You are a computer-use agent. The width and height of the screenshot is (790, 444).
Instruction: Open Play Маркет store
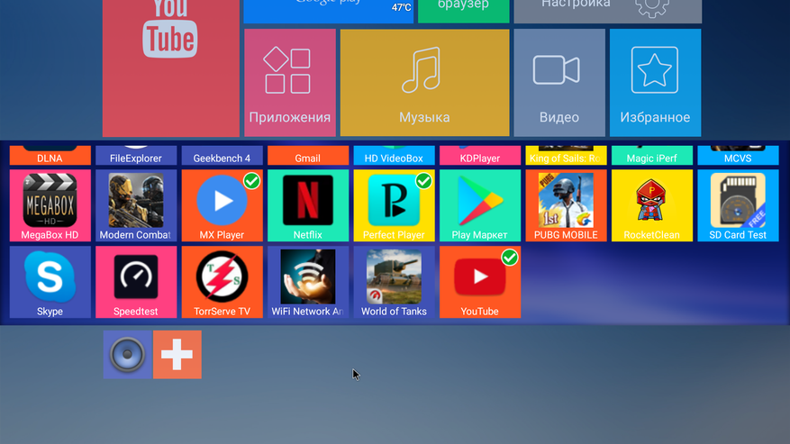click(x=480, y=205)
